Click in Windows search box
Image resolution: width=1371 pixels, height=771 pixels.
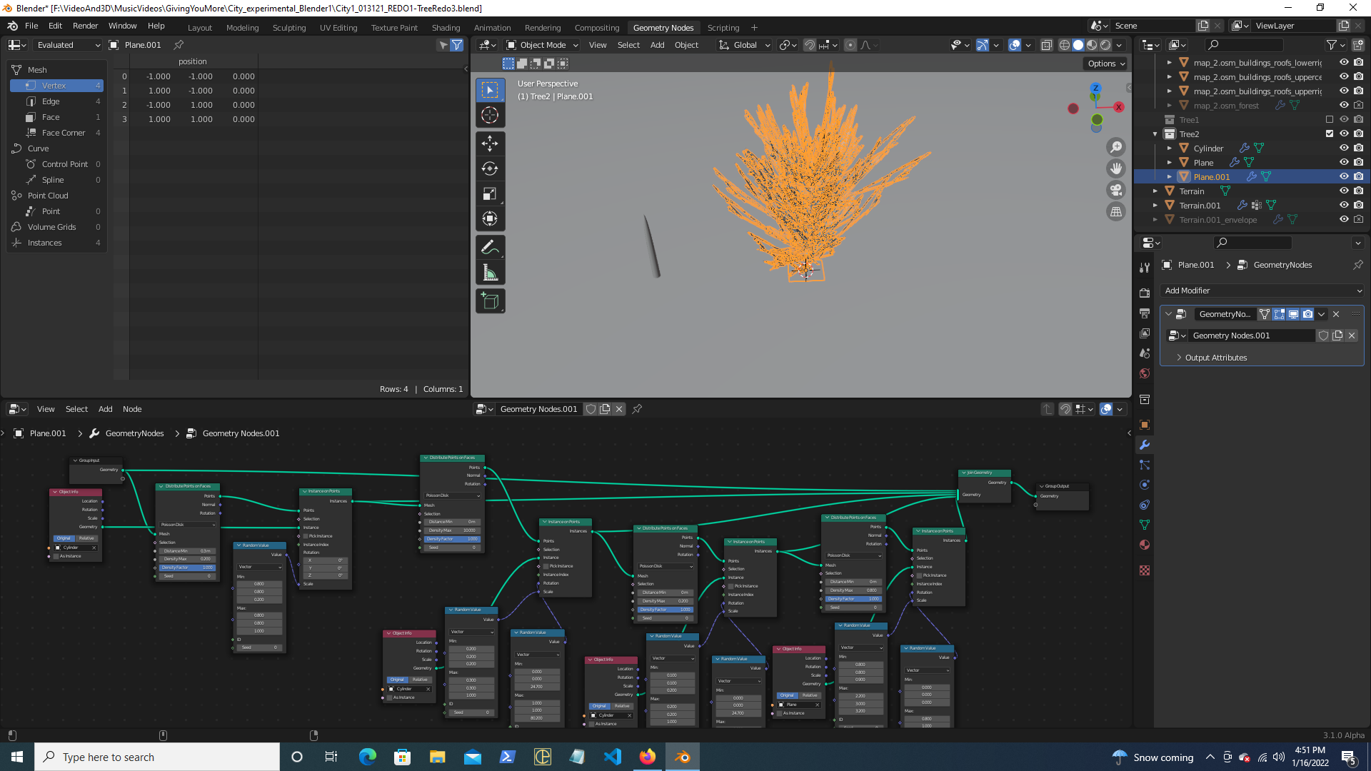[157, 757]
